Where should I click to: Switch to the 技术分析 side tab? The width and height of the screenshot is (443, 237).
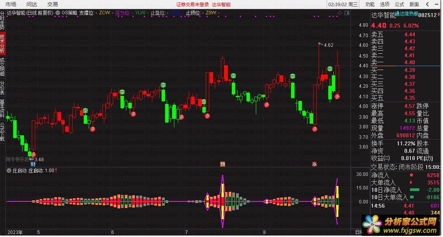click(2, 43)
